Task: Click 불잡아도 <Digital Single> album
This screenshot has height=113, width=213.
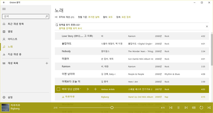Action: (x=140, y=44)
